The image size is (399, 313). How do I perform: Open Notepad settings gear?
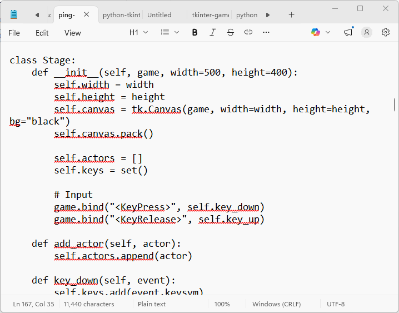[x=386, y=32]
